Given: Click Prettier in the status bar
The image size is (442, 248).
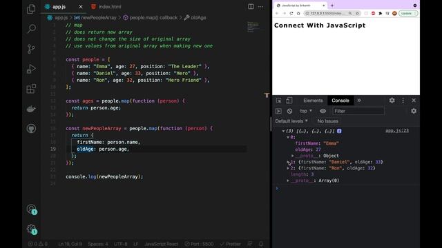Looking at the screenshot, I should pos(230,244).
